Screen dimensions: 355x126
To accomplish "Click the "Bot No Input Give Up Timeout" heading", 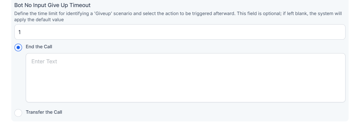I will (x=52, y=6).
